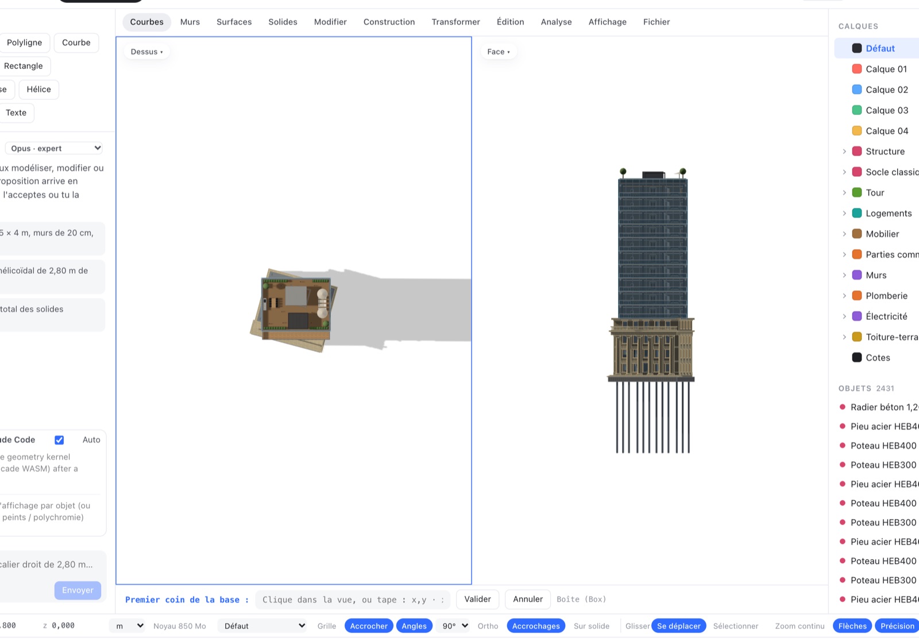Open the Face view dropdown
919x639 pixels.
pos(499,52)
